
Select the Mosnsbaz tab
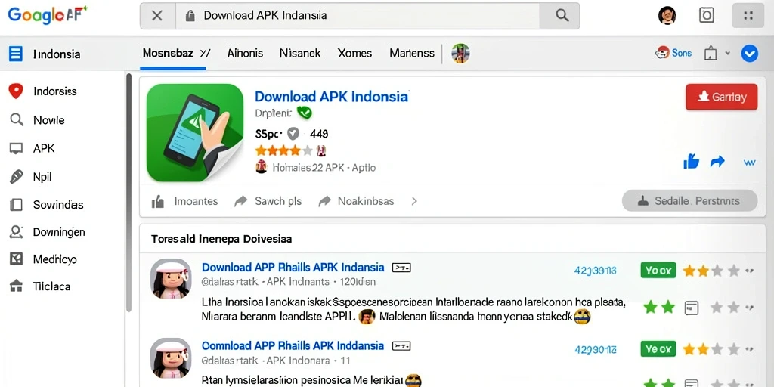coord(173,53)
